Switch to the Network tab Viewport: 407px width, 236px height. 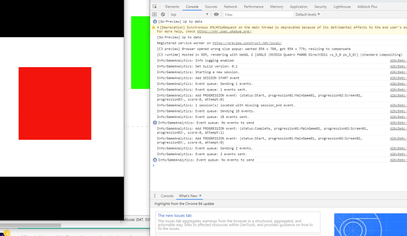(230, 7)
